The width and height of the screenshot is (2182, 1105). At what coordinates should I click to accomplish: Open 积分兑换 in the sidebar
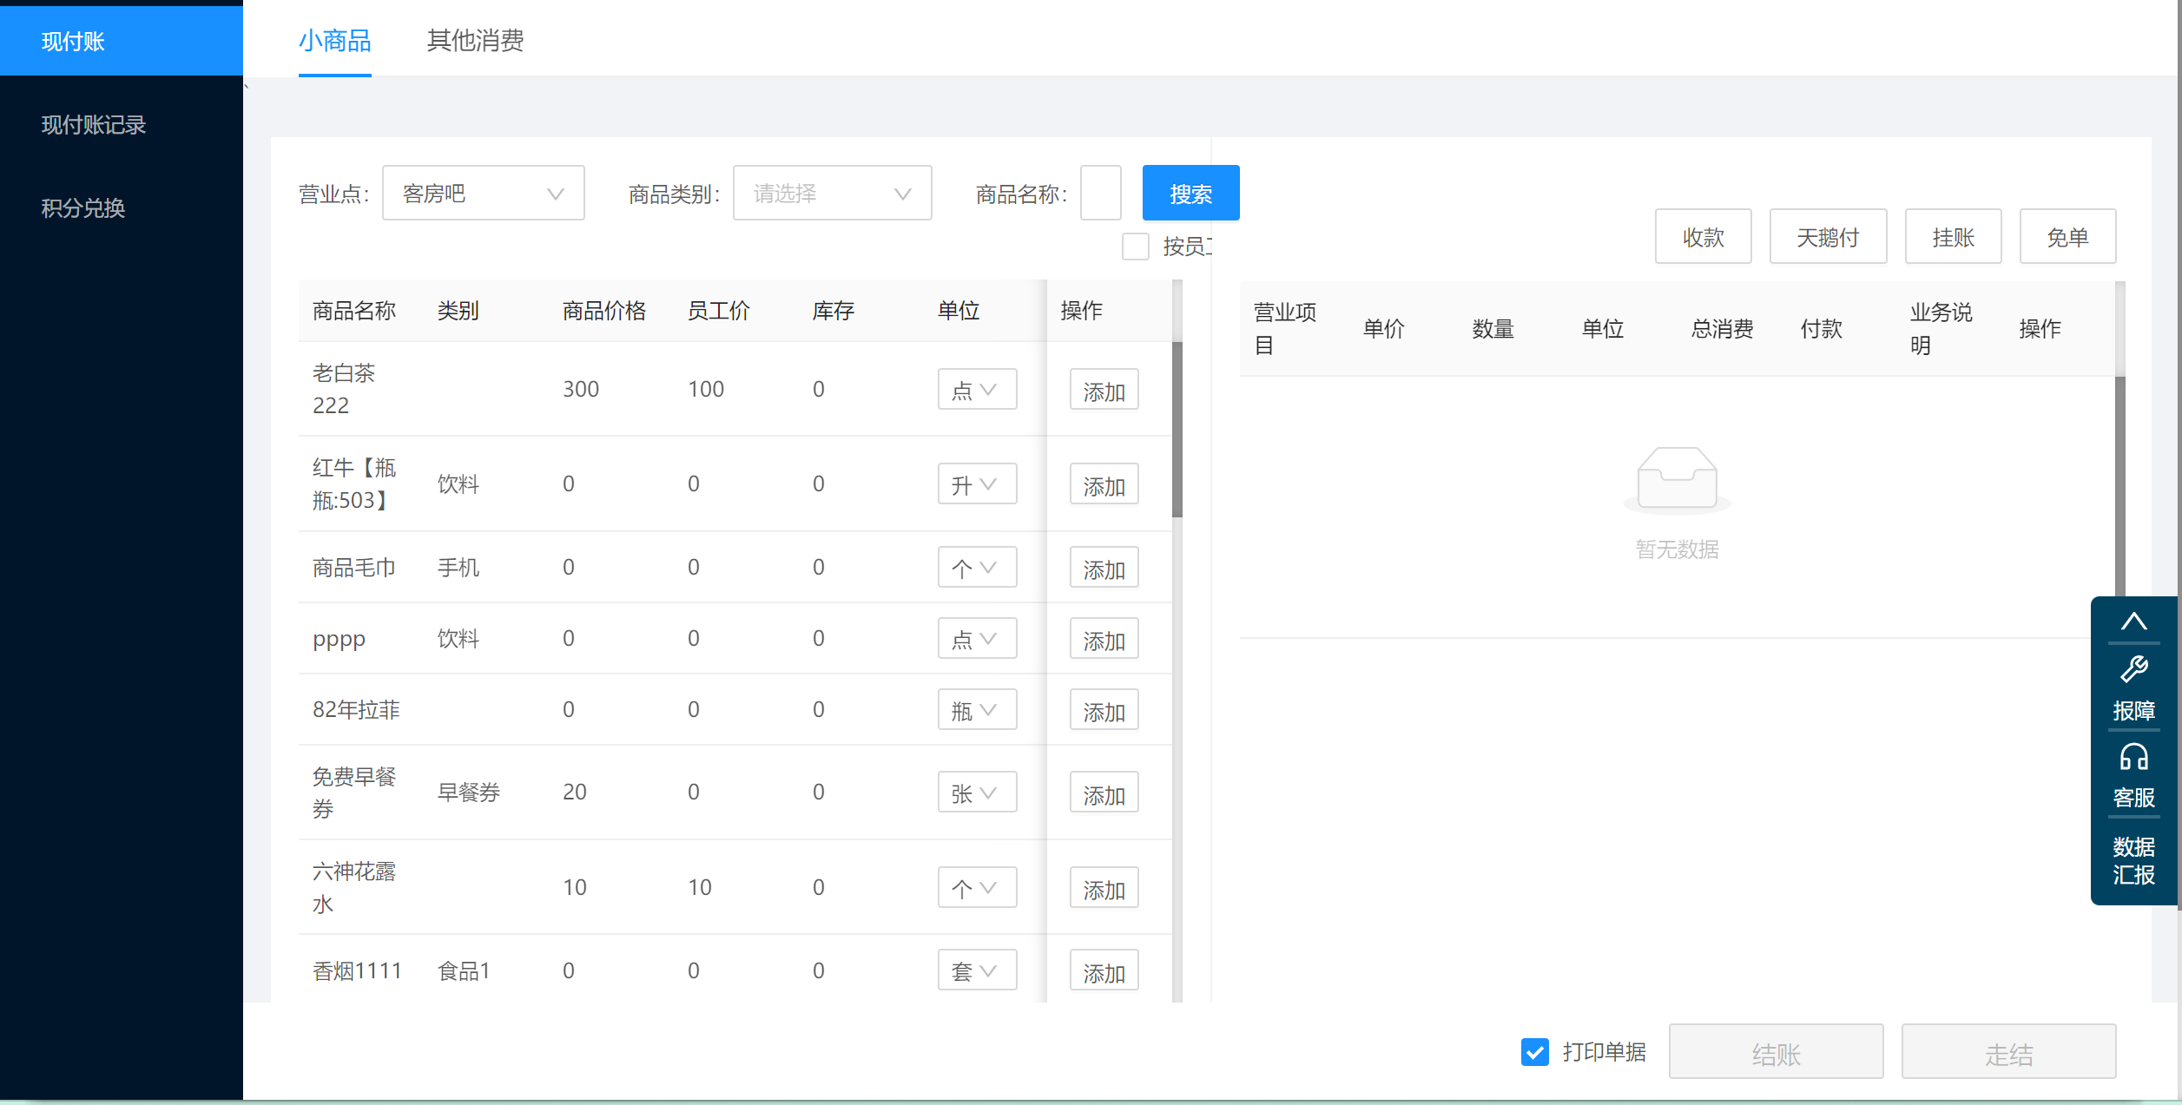(x=122, y=207)
